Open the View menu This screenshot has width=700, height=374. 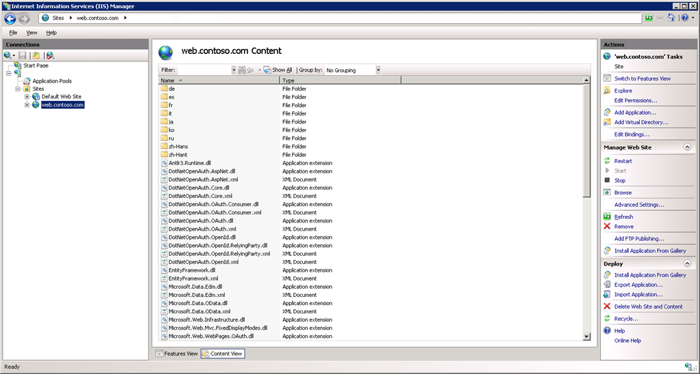[x=31, y=33]
